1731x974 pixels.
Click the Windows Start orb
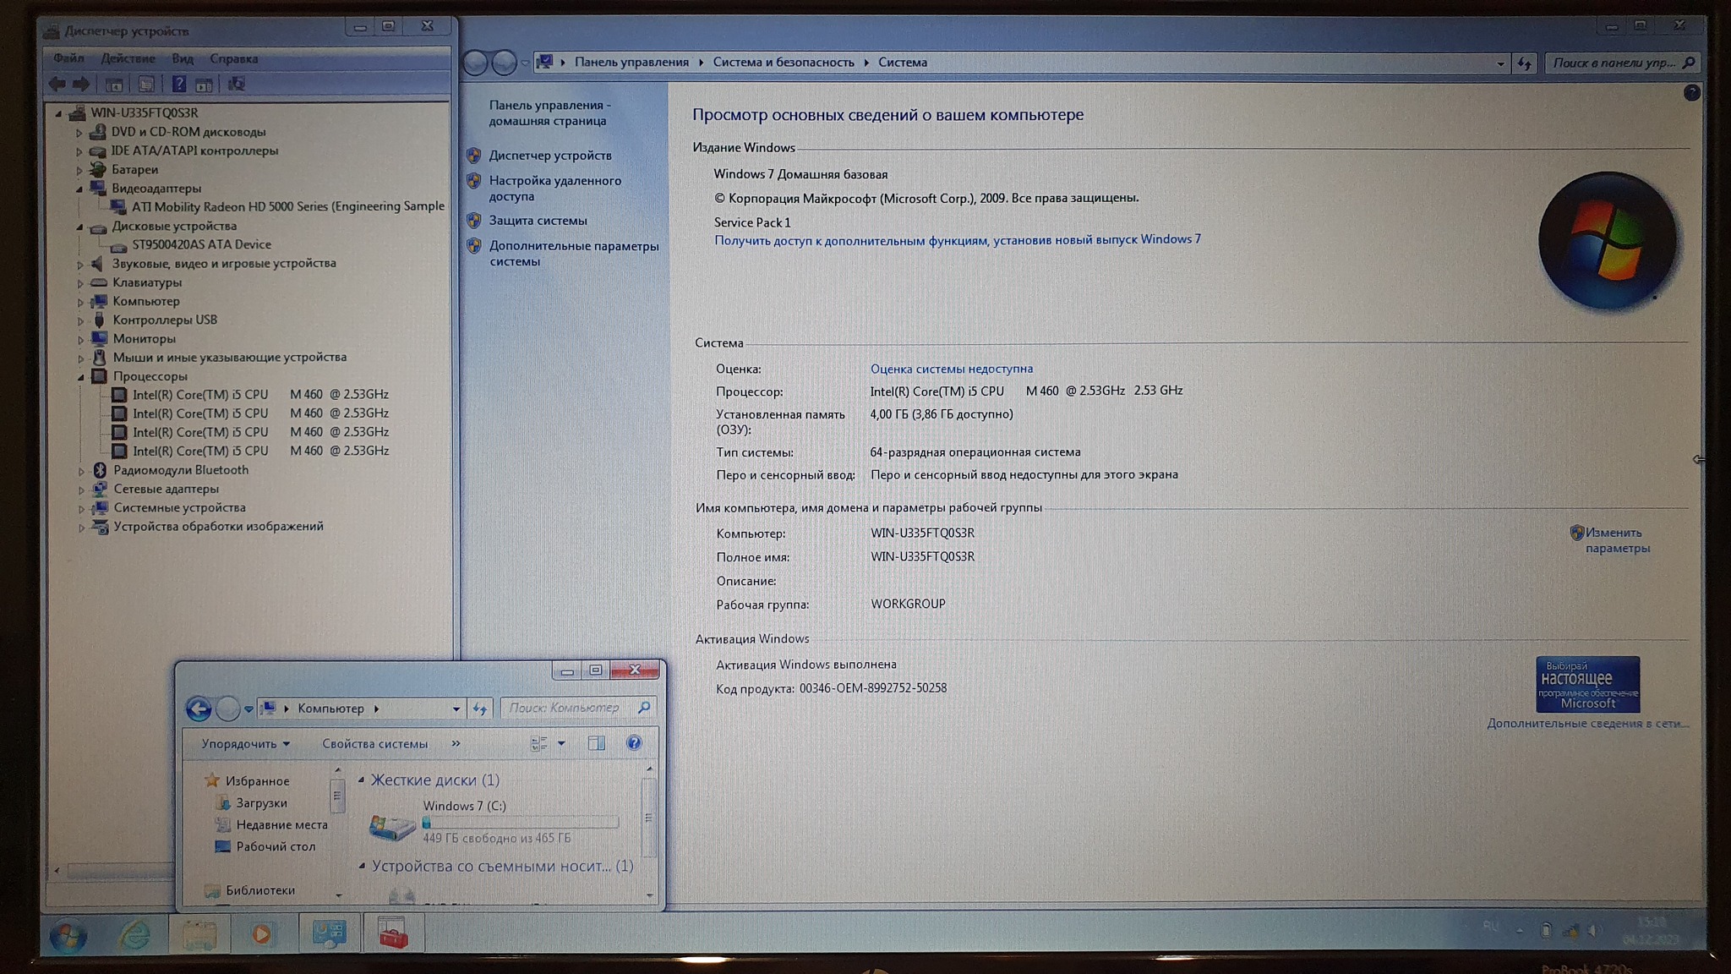pyautogui.click(x=68, y=935)
